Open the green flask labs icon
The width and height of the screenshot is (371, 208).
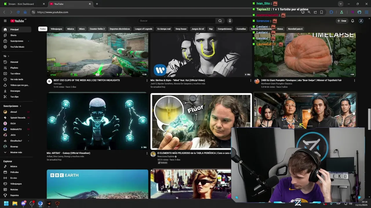pos(341,12)
